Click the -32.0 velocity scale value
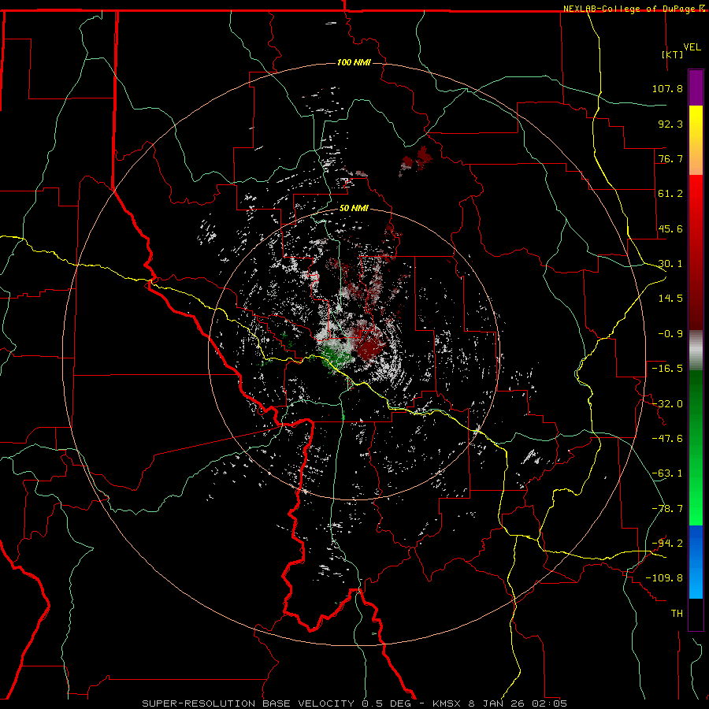 (x=667, y=404)
